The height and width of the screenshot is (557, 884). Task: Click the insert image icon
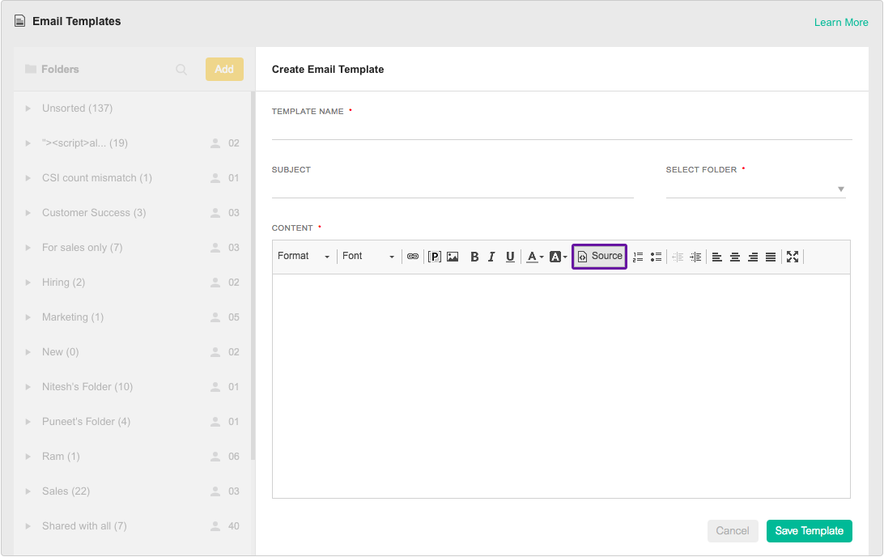tap(453, 257)
